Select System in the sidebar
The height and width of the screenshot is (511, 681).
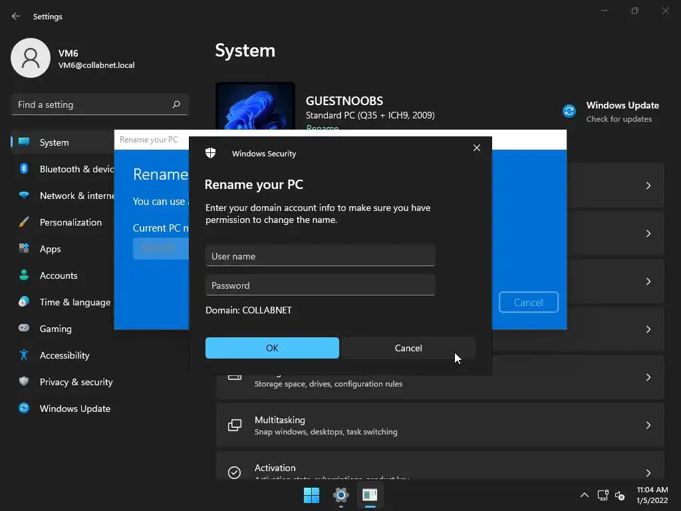click(64, 142)
